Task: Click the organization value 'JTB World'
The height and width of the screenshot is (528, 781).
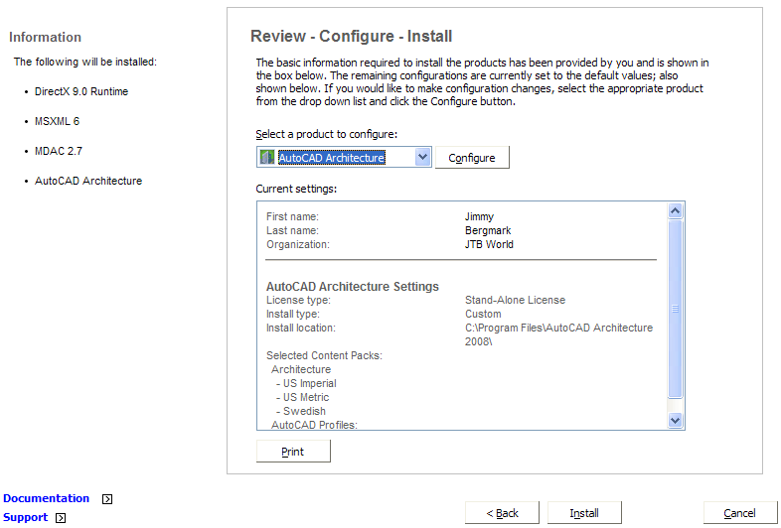Action: [489, 244]
